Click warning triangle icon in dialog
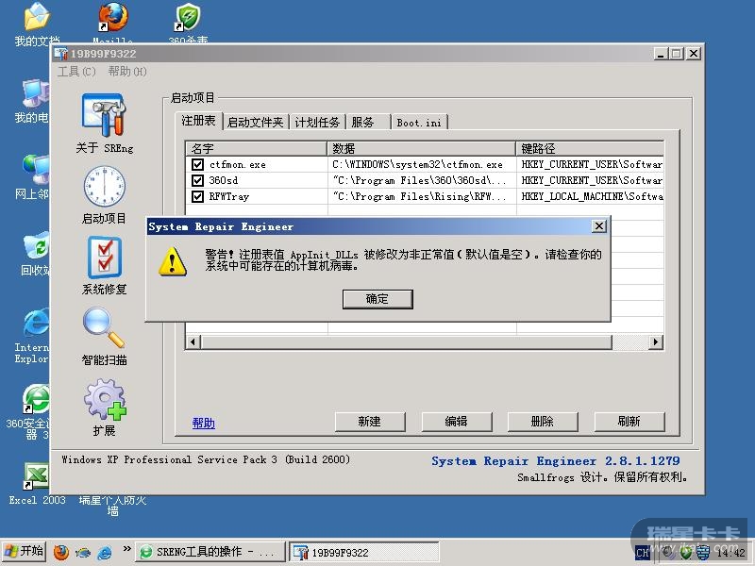 pos(173,261)
